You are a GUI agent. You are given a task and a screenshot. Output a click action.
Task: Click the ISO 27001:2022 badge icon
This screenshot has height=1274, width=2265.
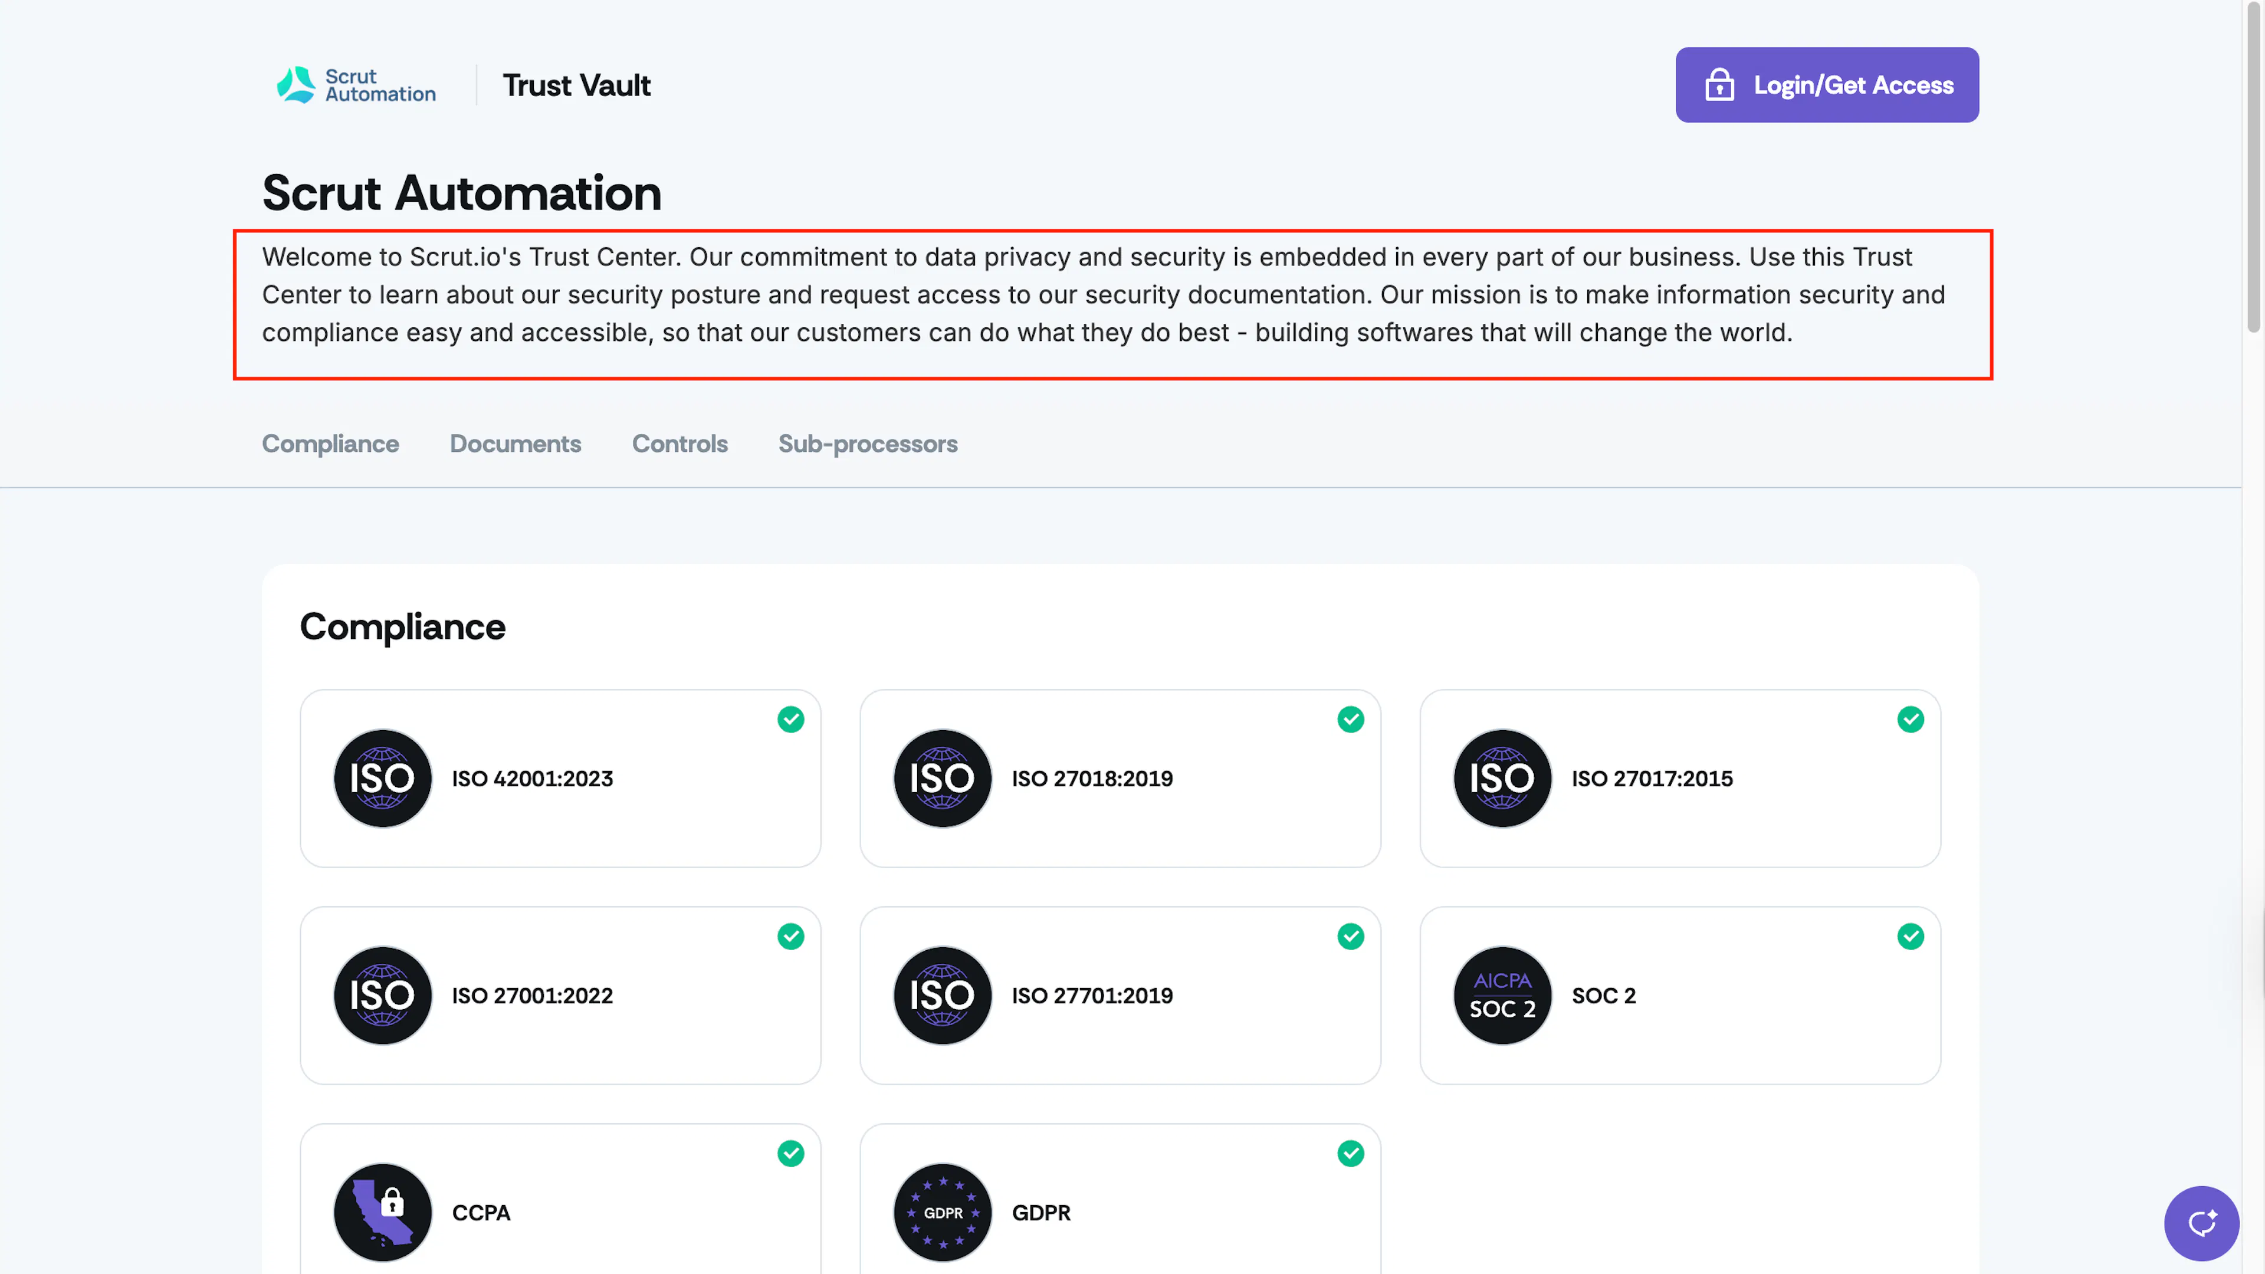point(382,995)
